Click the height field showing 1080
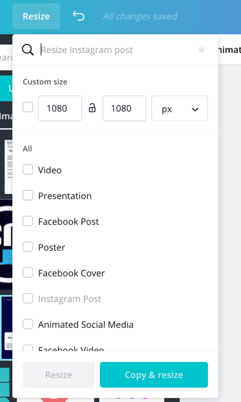The width and height of the screenshot is (241, 402). point(124,108)
